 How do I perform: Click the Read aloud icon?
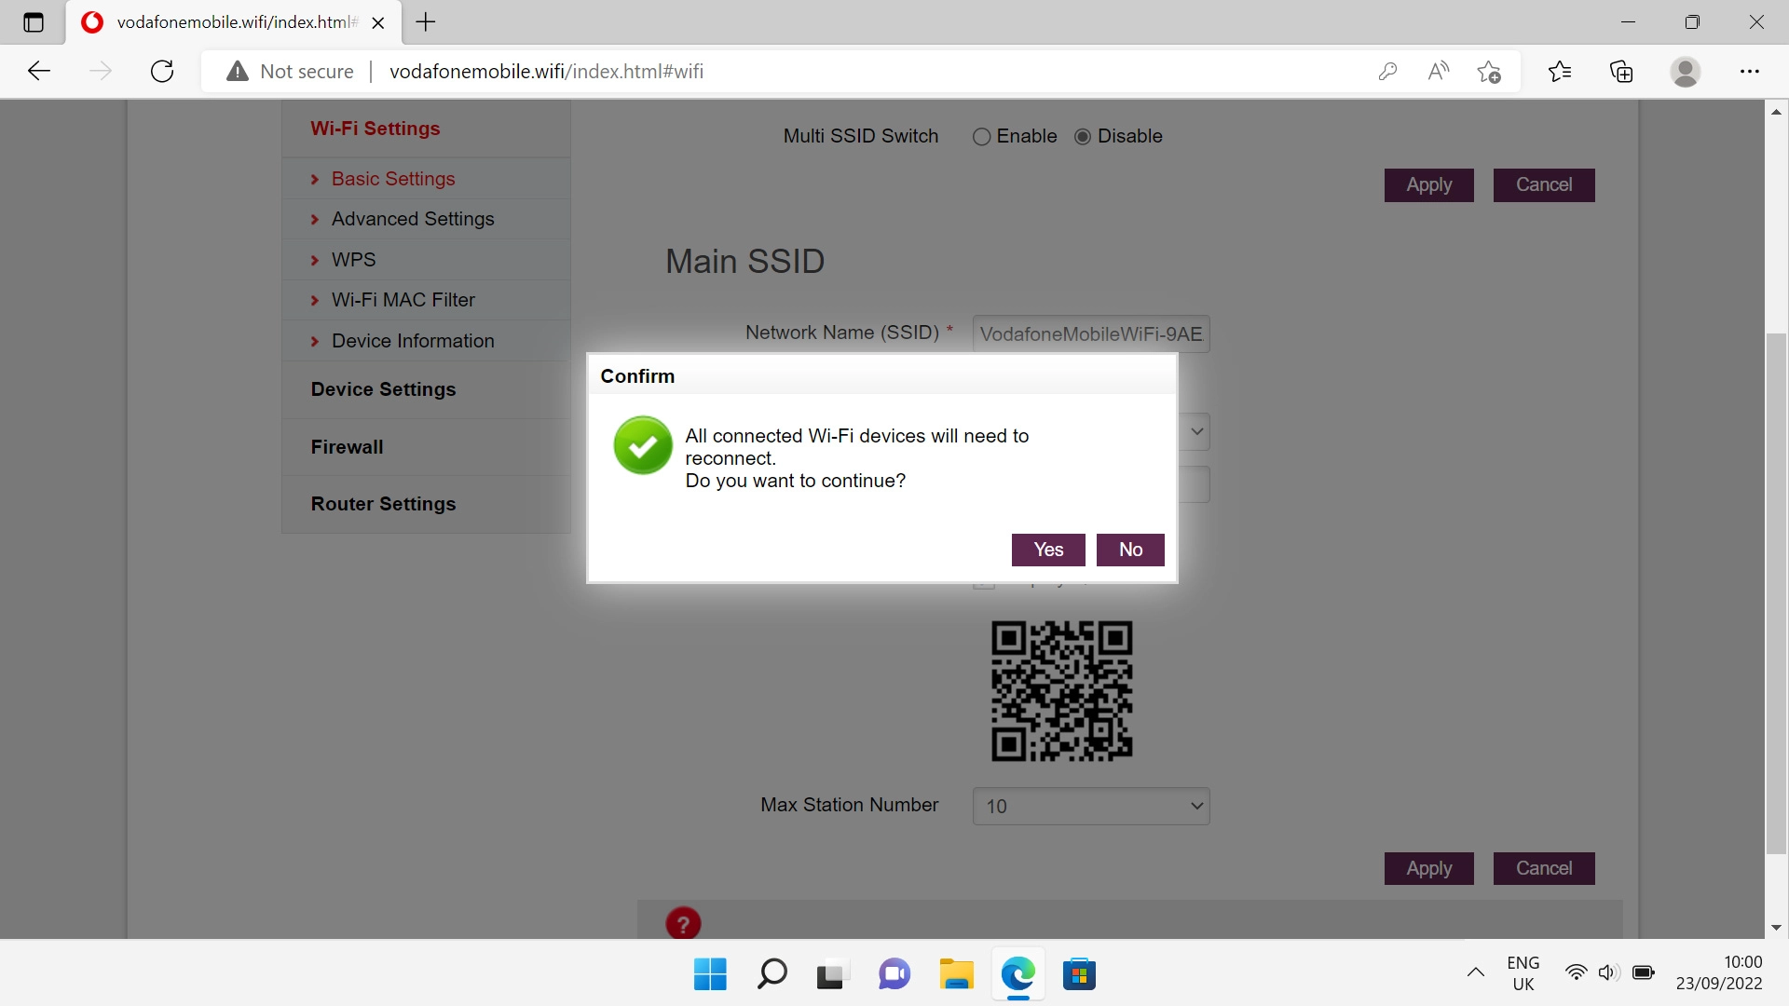1438,72
